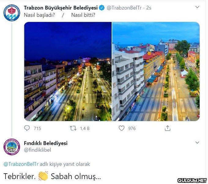Screen dimensions: 208x184
Task: Share the tweet via the upload arrow icon
Action: click(167, 128)
